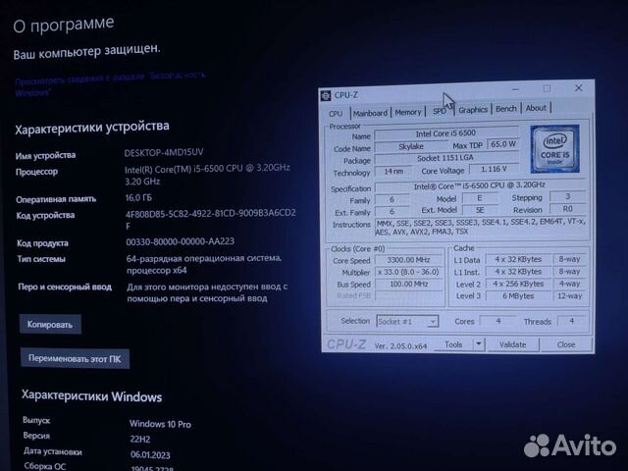The height and width of the screenshot is (471, 628).
Task: Open the SPD tab in CPU-Z
Action: (x=439, y=111)
